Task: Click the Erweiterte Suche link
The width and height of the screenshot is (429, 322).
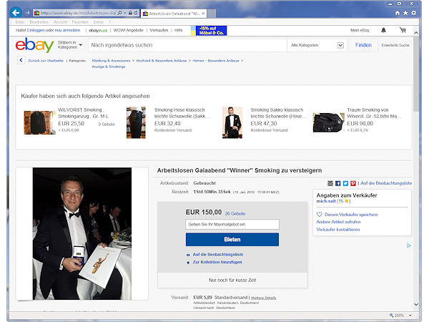Action: pos(395,45)
